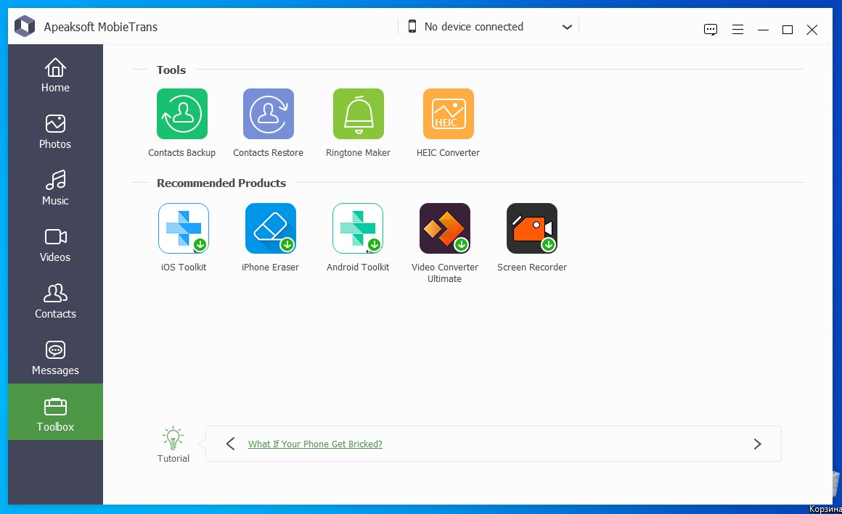
Task: Open the hamburger menu
Action: 737,30
